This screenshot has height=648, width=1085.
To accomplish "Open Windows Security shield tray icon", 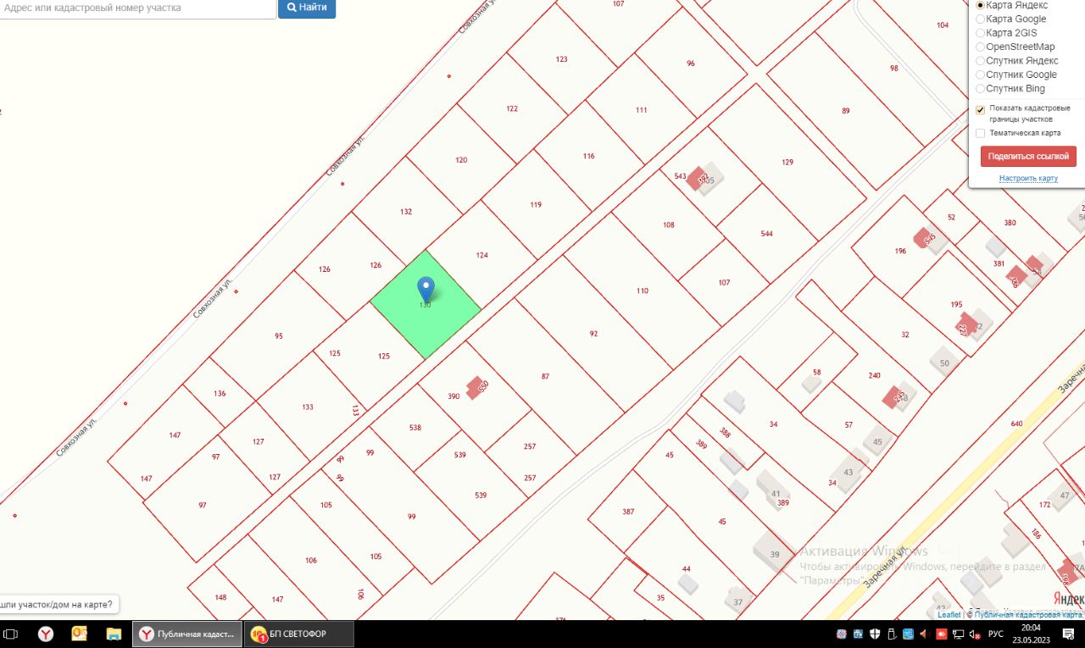I will (875, 634).
